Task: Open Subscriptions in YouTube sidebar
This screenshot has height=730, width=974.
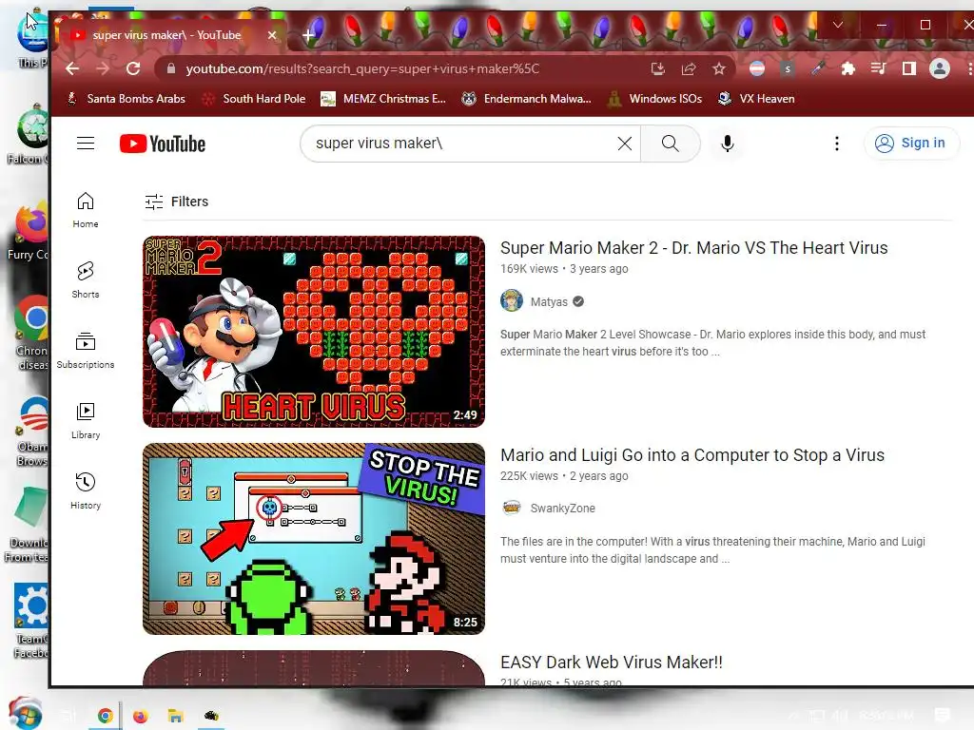Action: [x=86, y=351]
